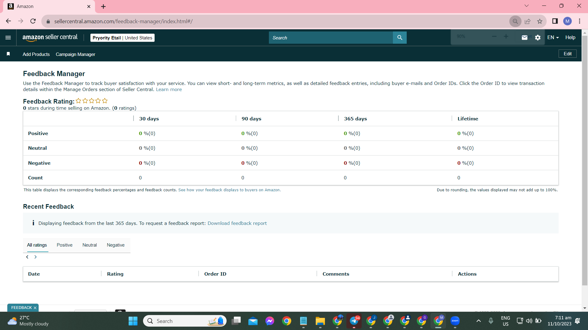The image size is (588, 330).
Task: Click the browser address bar URL
Action: coord(123,21)
